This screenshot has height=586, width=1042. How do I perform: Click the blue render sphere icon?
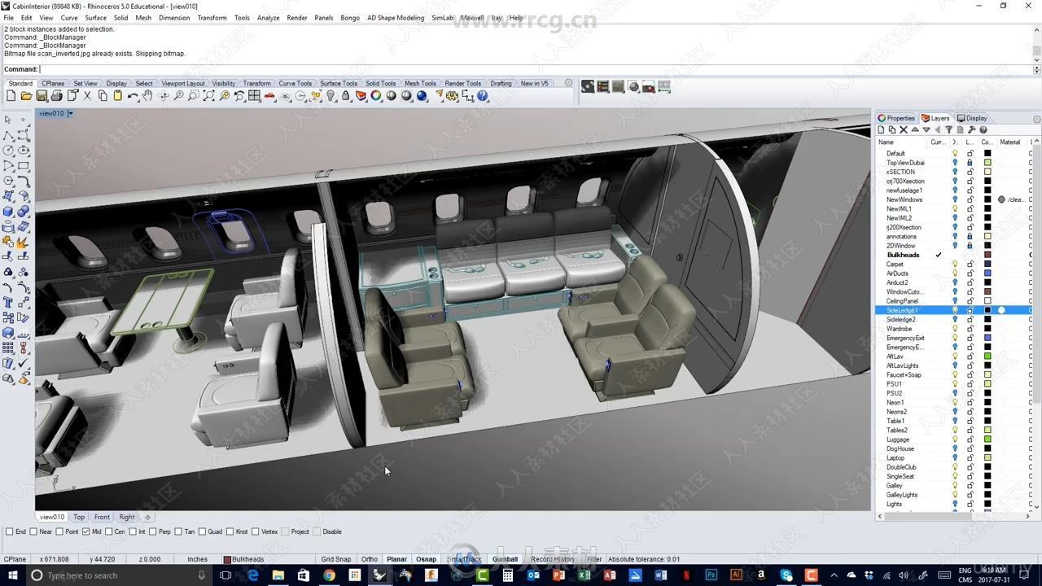422,96
